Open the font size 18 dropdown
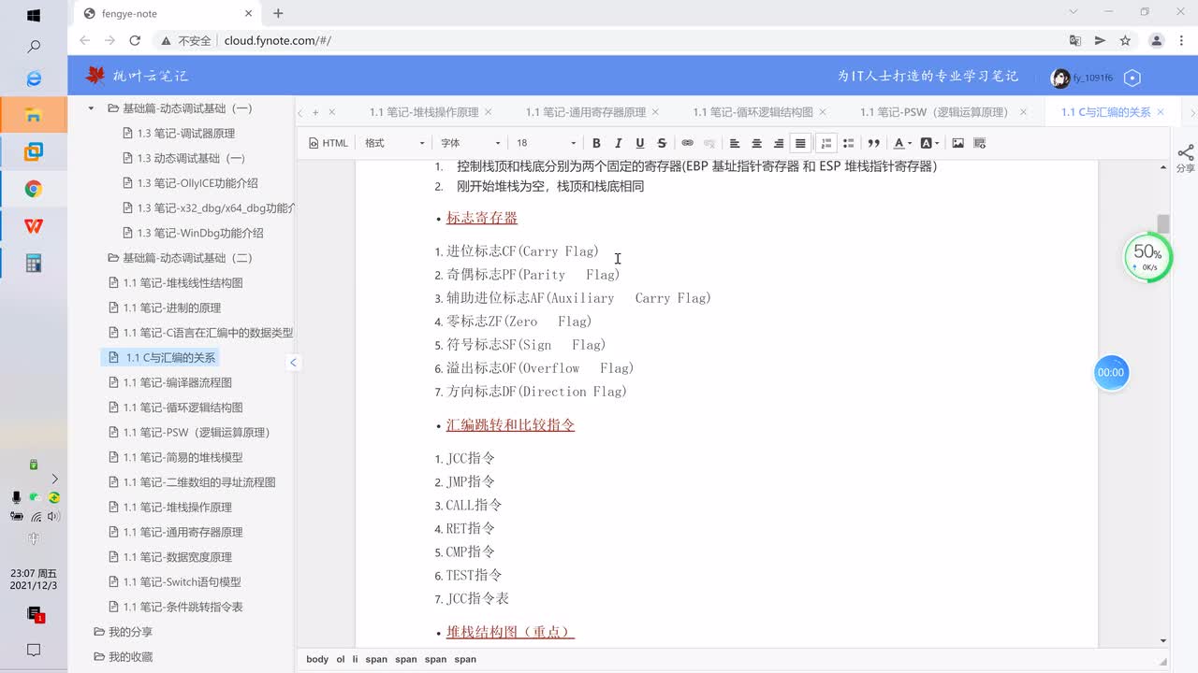The image size is (1198, 673). coord(546,143)
